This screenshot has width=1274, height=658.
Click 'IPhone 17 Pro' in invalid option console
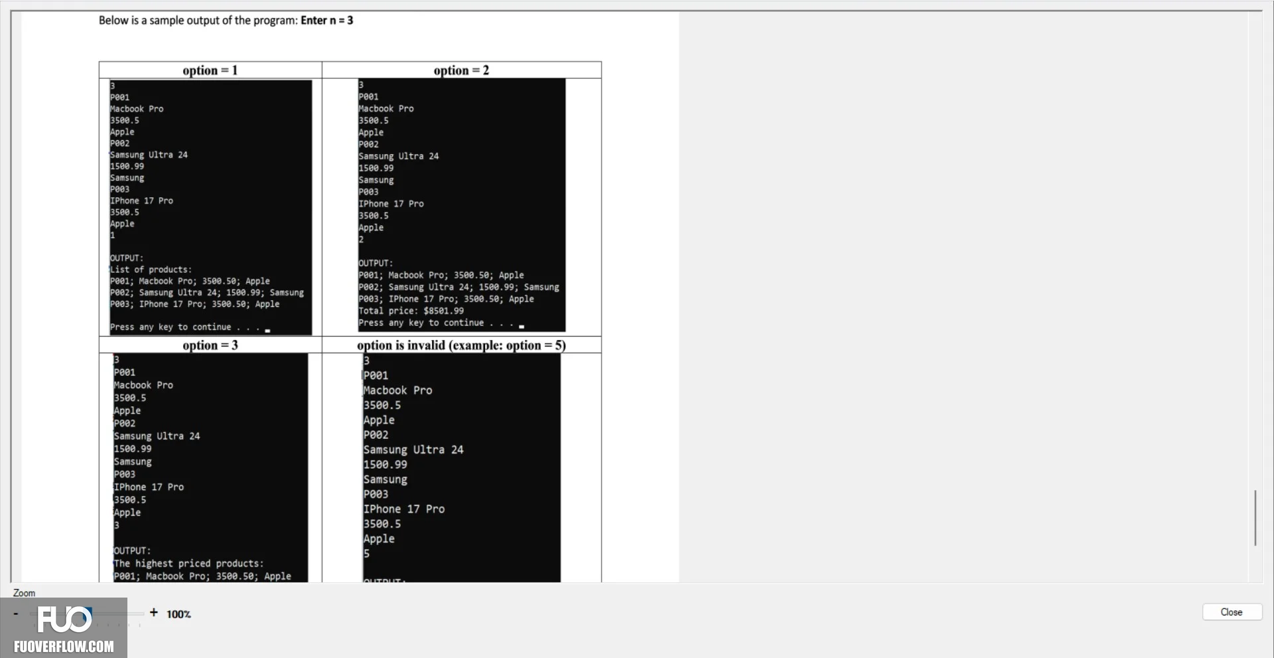pos(404,509)
